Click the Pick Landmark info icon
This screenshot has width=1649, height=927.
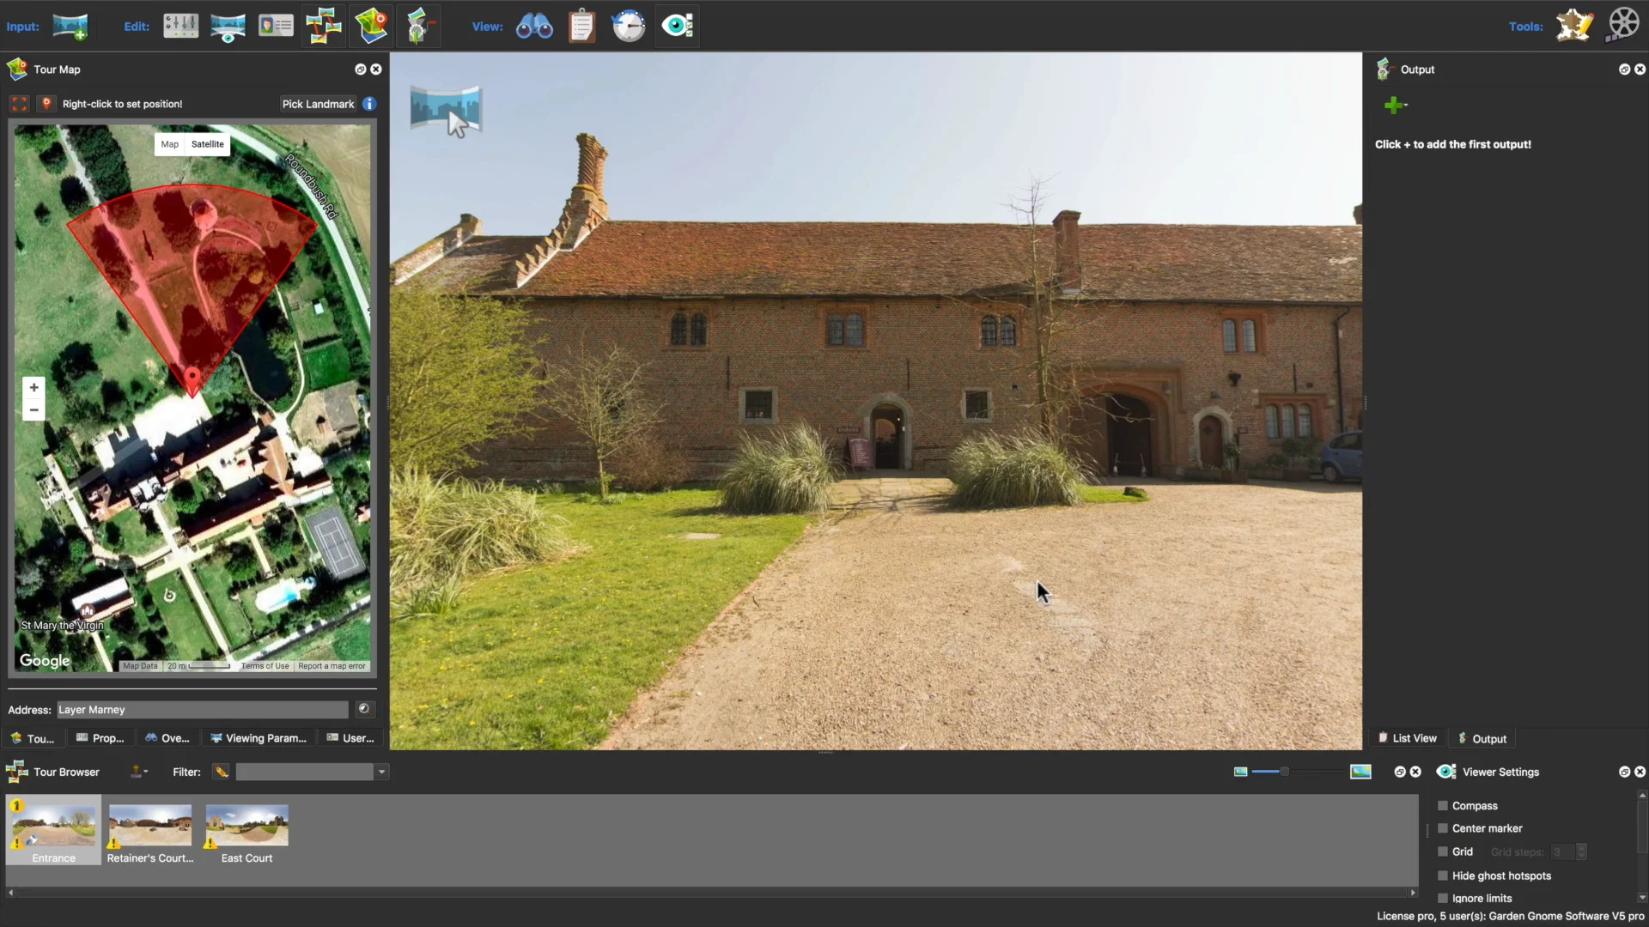coord(369,103)
